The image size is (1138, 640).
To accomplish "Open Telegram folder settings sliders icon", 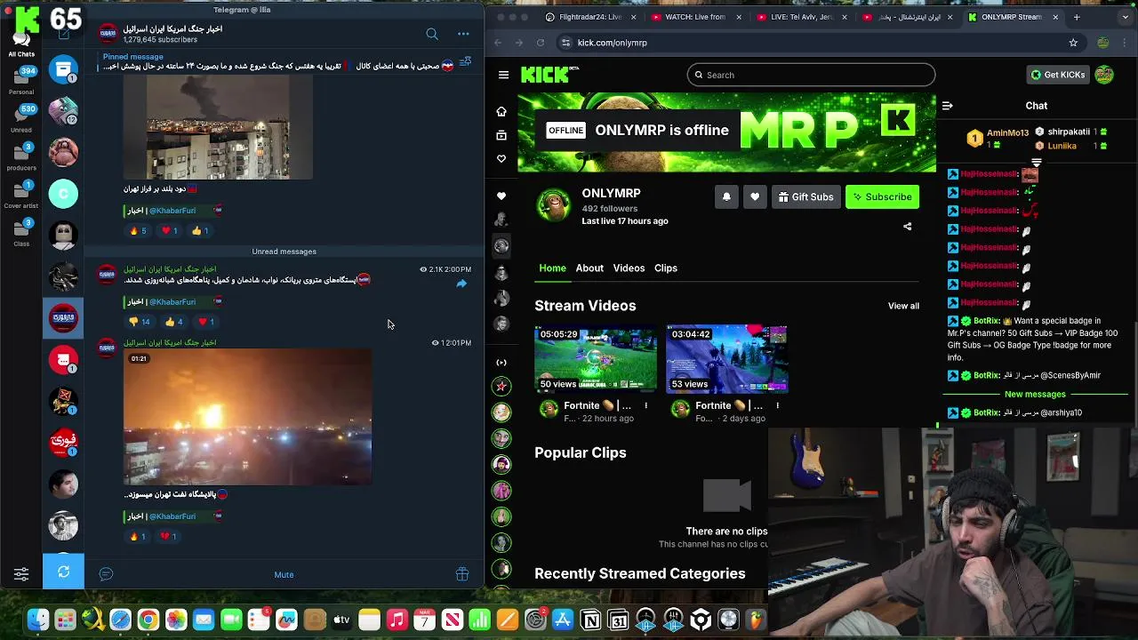I will [x=21, y=574].
